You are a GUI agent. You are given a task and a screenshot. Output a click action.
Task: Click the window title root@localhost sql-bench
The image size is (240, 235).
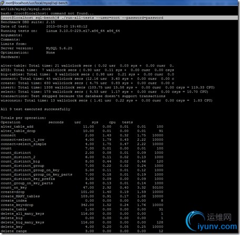[37, 3]
